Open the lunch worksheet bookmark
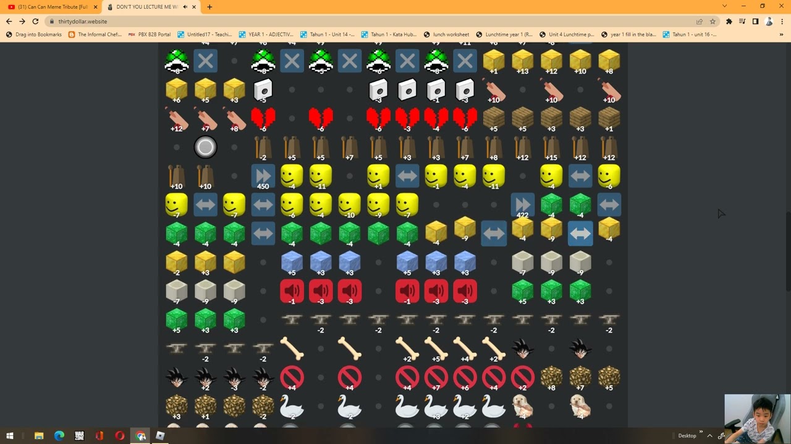 [446, 35]
